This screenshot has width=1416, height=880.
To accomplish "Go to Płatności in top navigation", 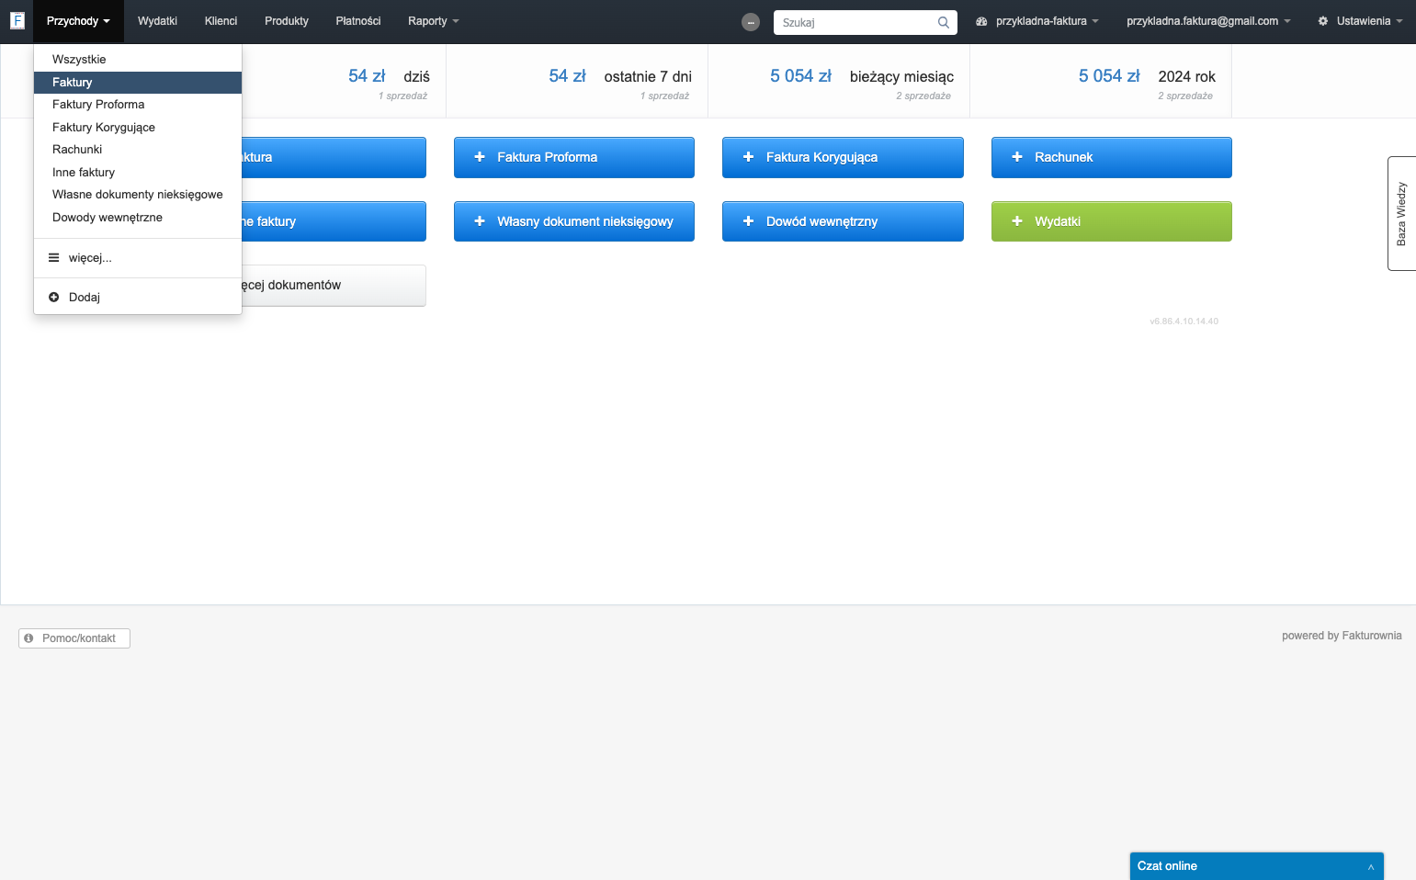I will coord(358,21).
